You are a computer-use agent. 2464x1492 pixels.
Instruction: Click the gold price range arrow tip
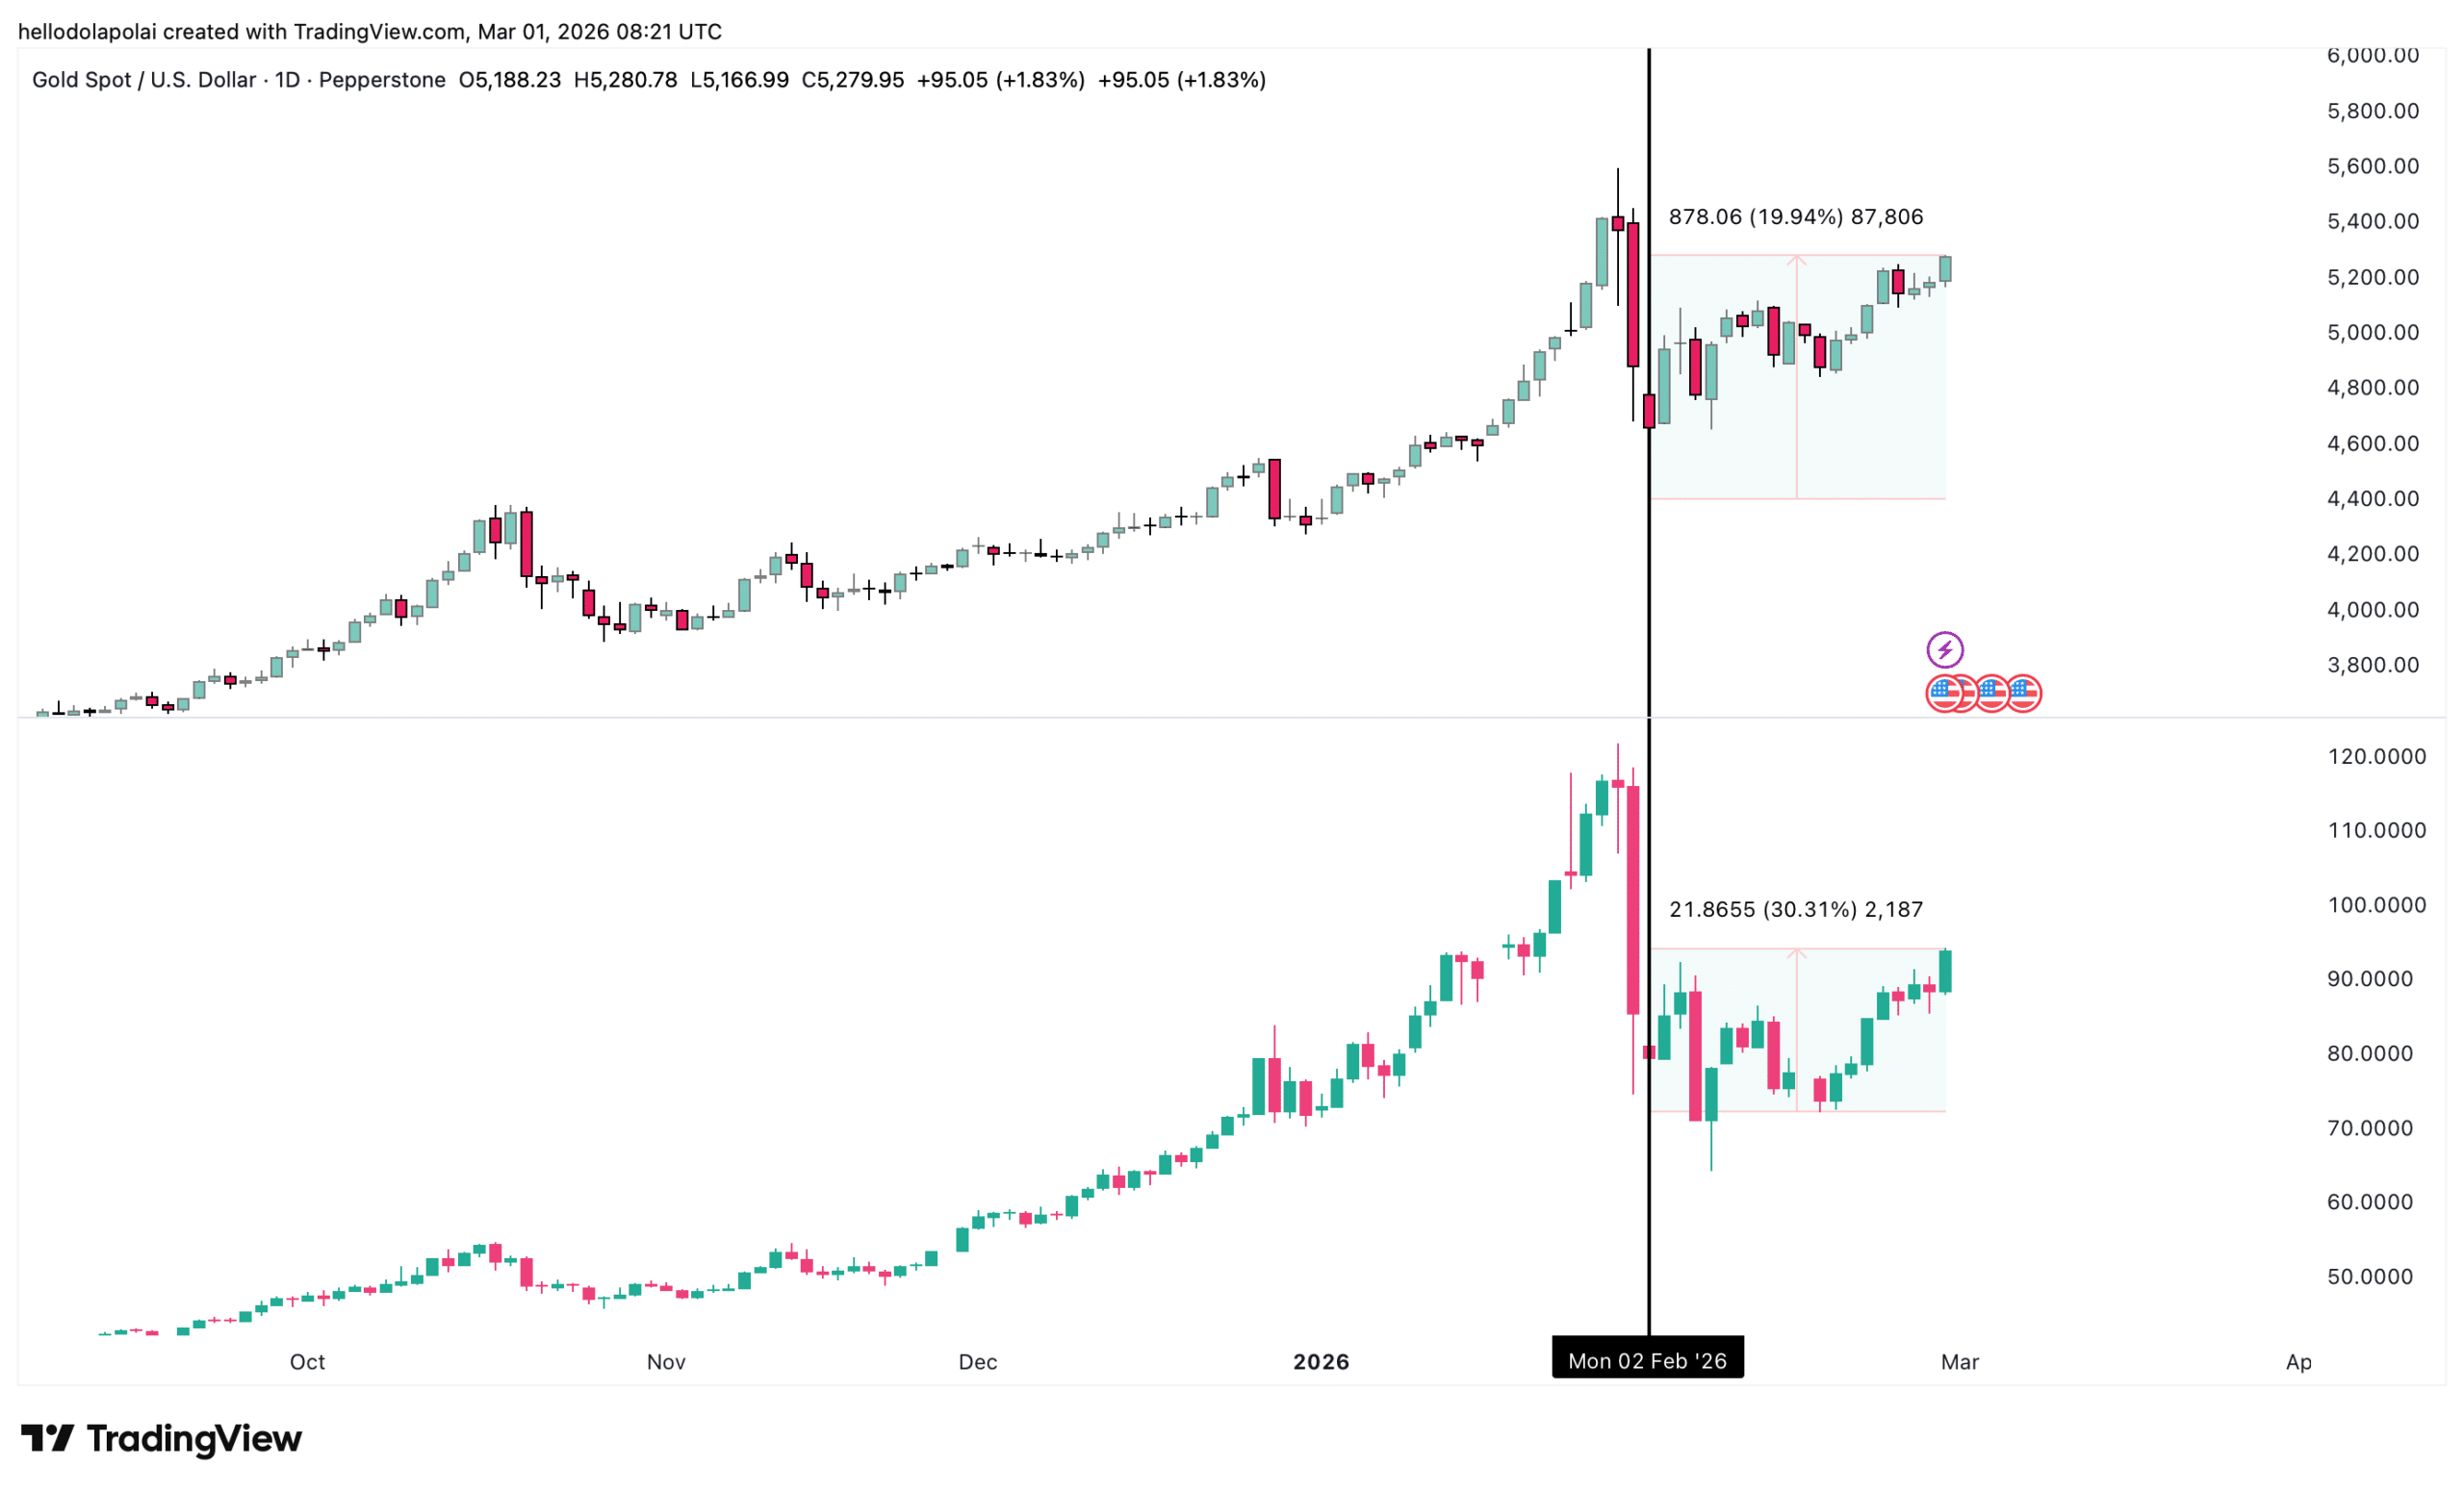tap(1797, 260)
